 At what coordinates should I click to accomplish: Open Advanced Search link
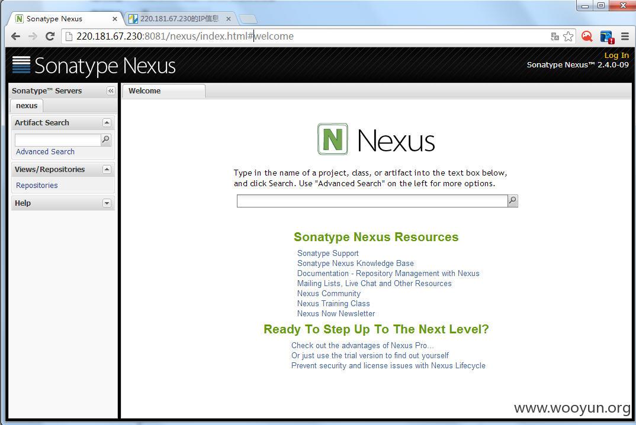click(x=45, y=152)
